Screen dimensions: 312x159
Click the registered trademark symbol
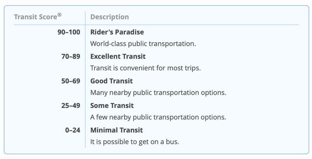click(60, 15)
